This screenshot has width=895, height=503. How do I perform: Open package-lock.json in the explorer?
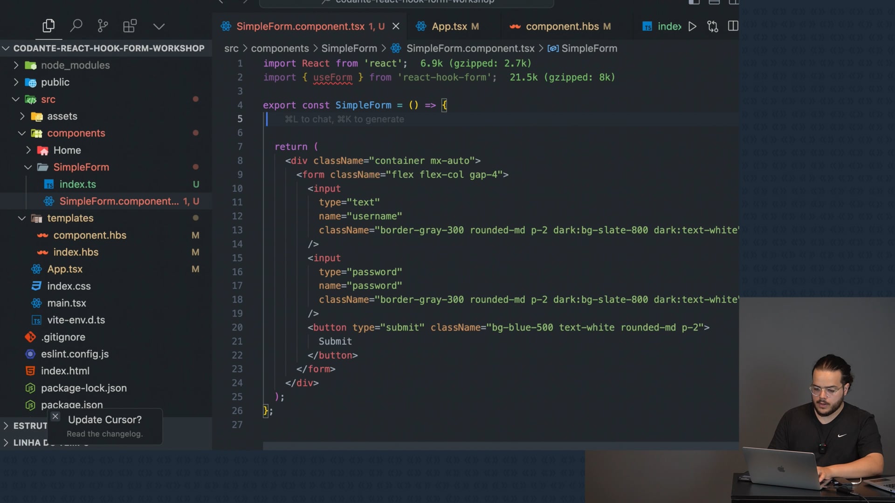click(x=83, y=388)
